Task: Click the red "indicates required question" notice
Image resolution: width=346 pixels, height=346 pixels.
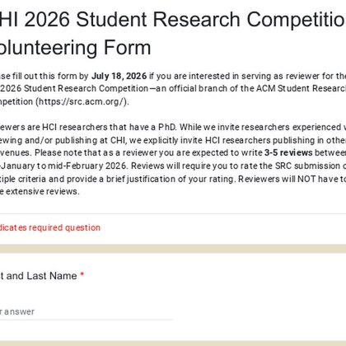Action: click(x=50, y=227)
